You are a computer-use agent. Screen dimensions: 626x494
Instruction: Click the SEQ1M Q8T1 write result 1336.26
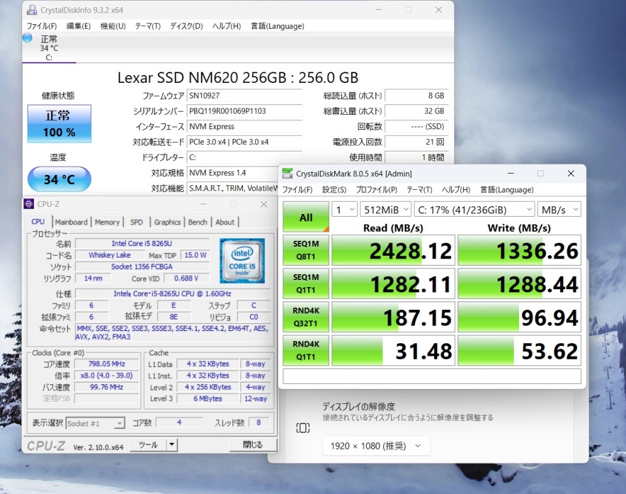(x=520, y=251)
